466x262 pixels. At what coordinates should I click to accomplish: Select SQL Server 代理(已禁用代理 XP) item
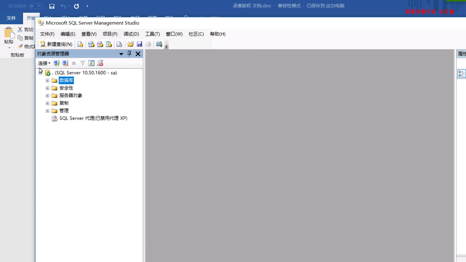coord(93,118)
